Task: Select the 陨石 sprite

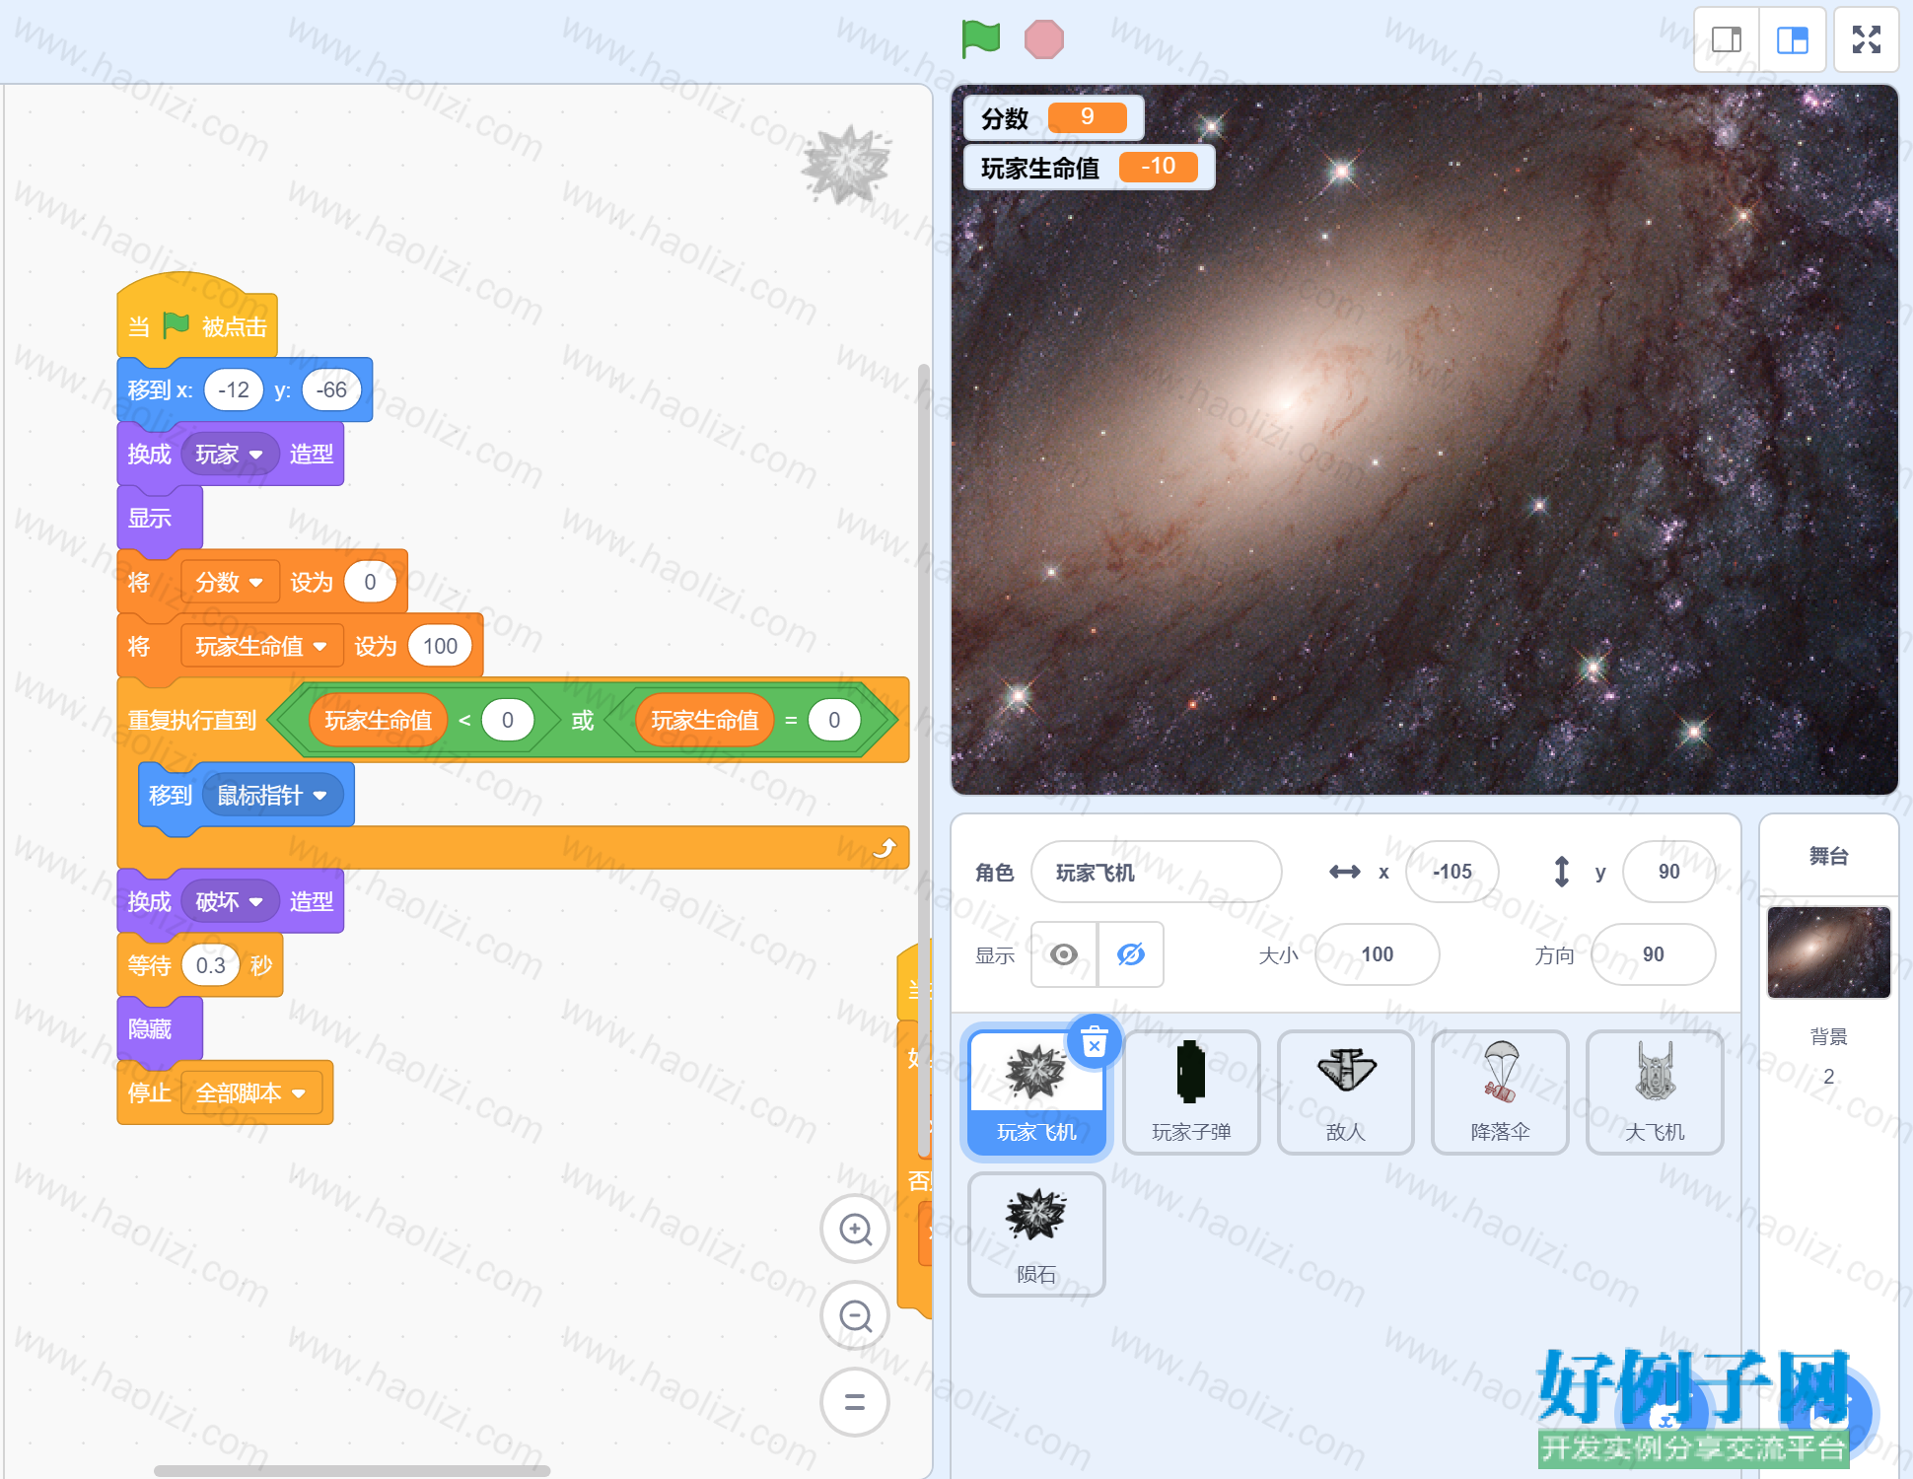Action: (1036, 1234)
